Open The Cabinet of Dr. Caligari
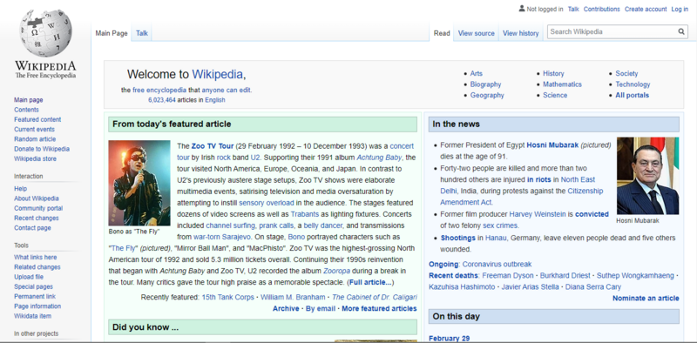Image resolution: width=697 pixels, height=343 pixels. click(x=375, y=297)
